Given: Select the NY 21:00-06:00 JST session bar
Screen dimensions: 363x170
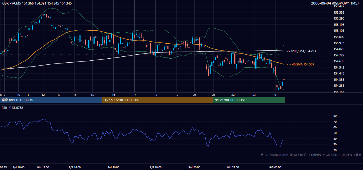Looking at the screenshot, I should coord(249,100).
